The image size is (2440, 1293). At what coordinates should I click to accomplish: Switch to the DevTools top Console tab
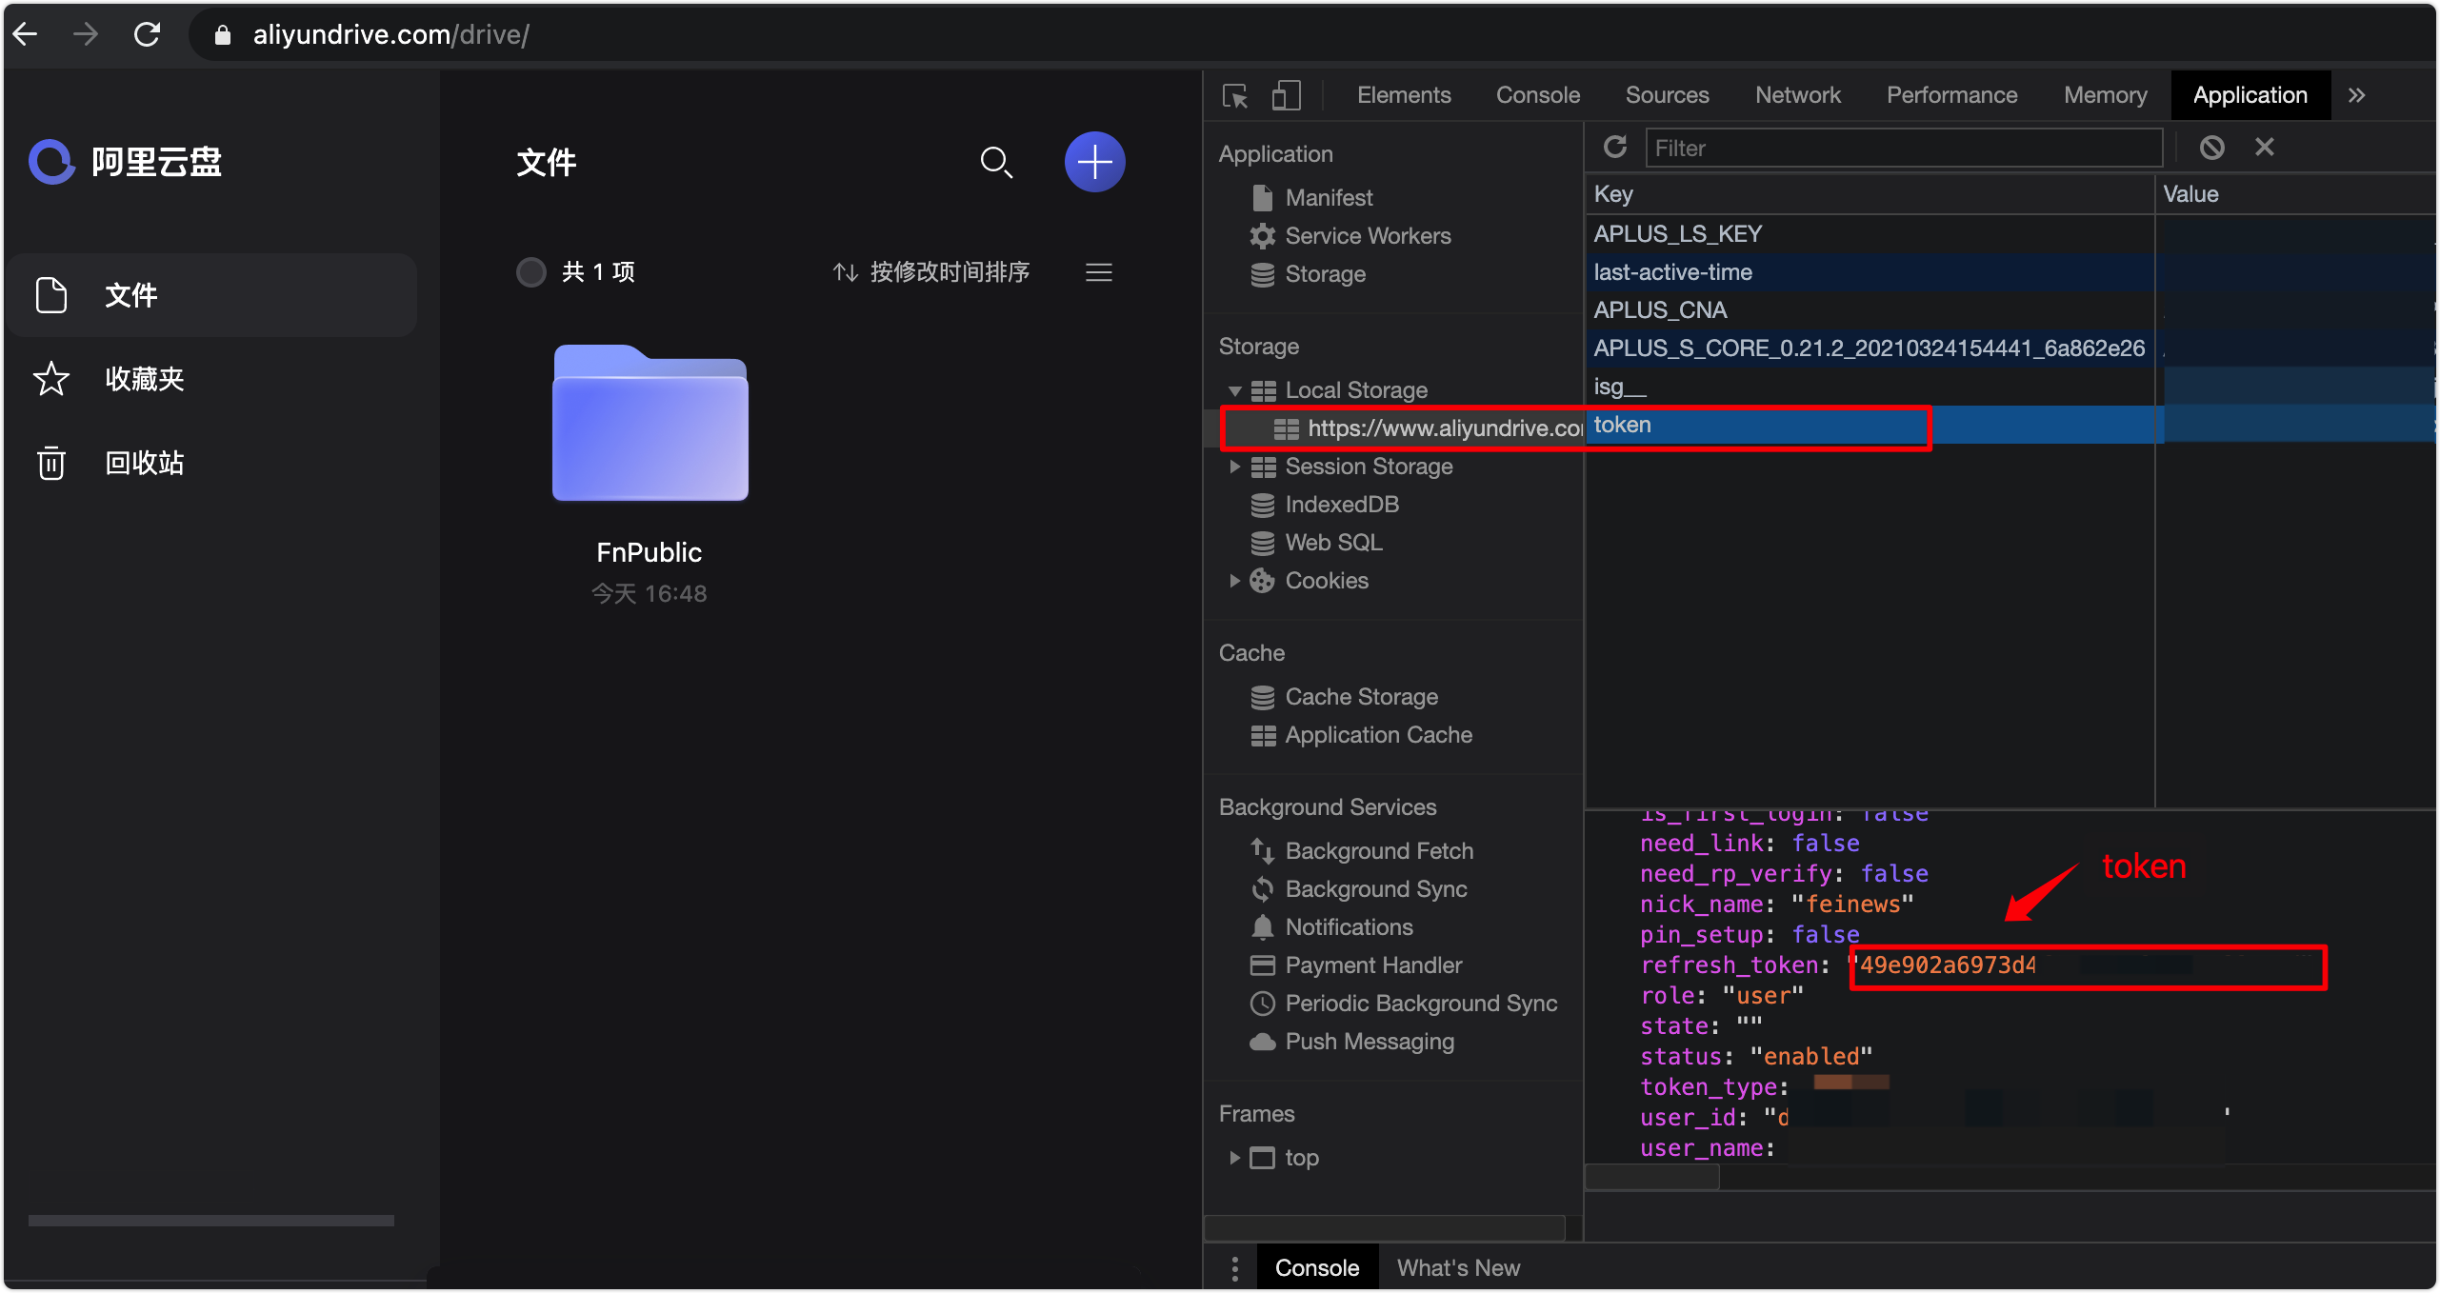1537,95
